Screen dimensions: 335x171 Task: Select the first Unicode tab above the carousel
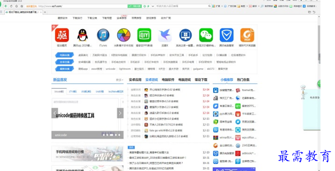pos(59,91)
